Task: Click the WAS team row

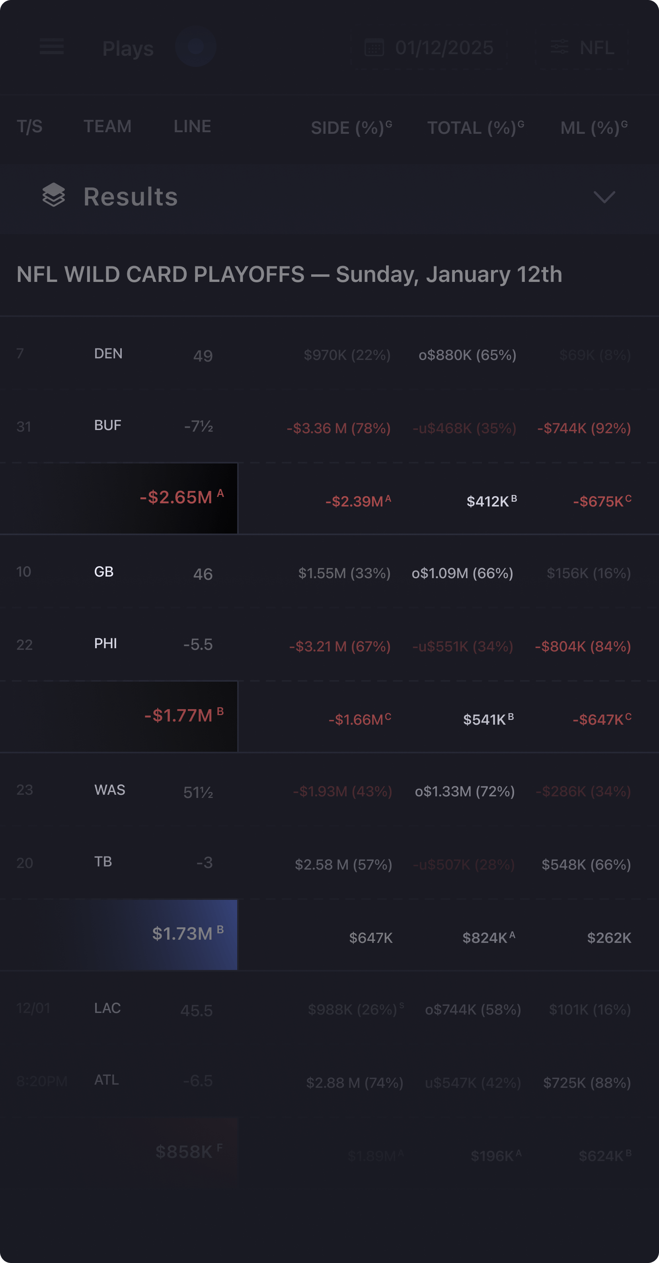Action: 329,790
